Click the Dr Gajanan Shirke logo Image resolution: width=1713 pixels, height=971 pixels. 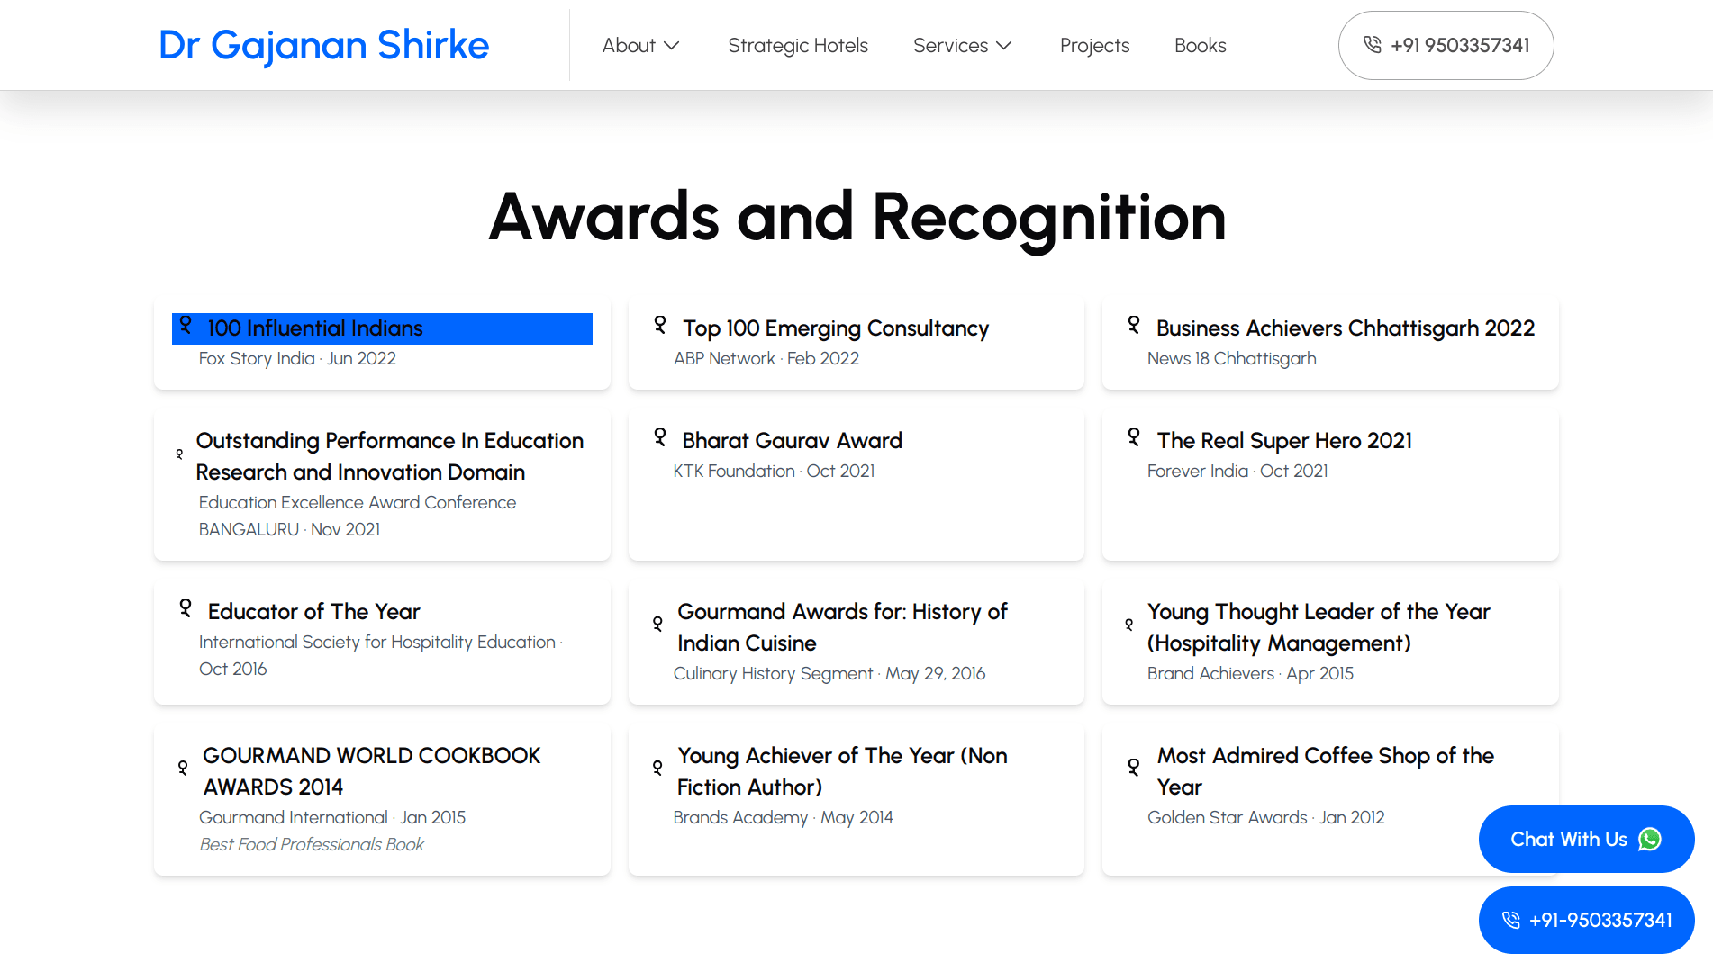[323, 46]
